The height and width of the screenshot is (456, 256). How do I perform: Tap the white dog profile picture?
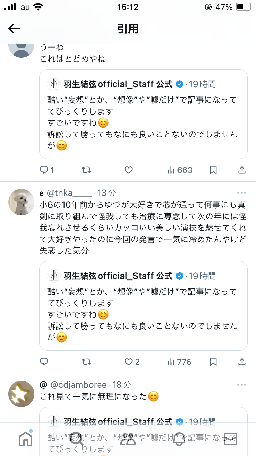[x=21, y=202]
